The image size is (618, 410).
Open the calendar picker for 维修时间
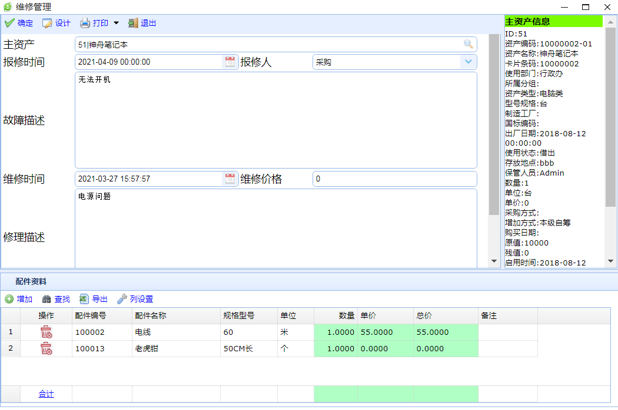(x=230, y=179)
